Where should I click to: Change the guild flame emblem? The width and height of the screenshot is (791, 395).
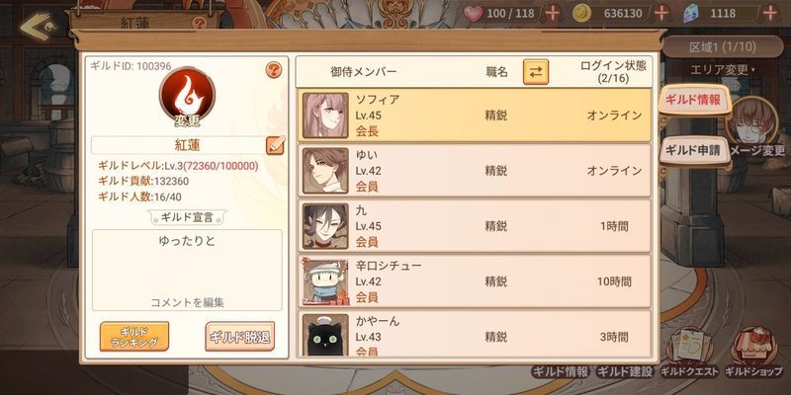(x=187, y=95)
